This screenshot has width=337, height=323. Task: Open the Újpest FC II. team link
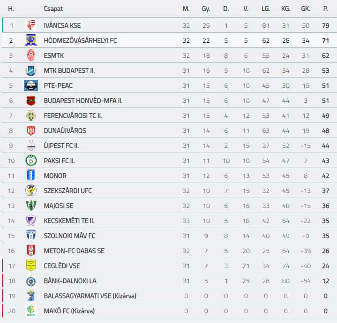click(61, 146)
